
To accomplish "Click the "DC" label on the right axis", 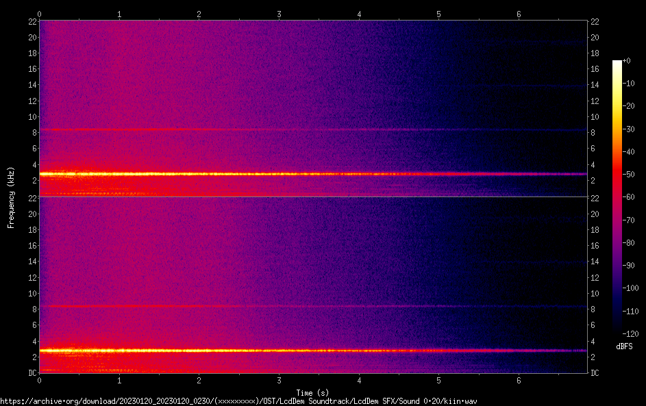I will [x=595, y=373].
